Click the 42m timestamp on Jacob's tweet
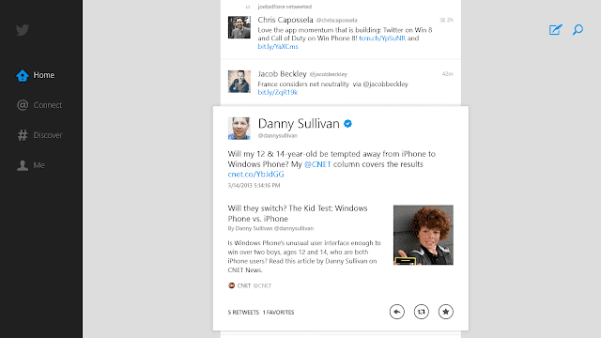This screenshot has height=338, width=601. [x=447, y=74]
